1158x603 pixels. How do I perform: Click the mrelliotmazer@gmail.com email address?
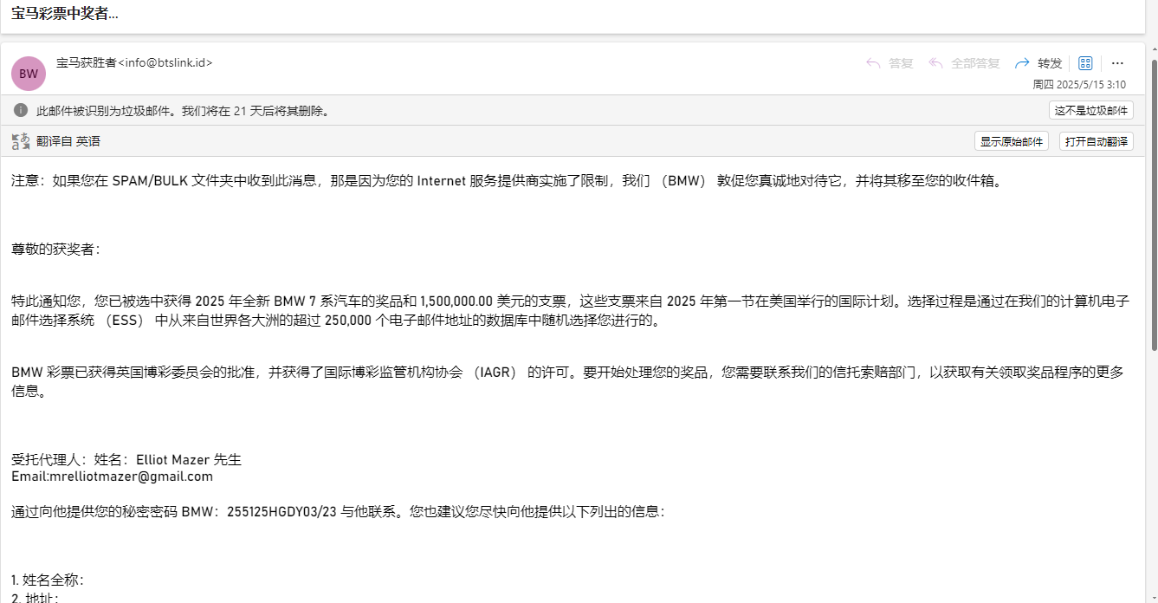[x=131, y=477]
